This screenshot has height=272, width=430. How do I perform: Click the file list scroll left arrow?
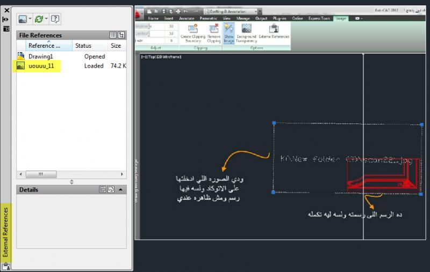tap(21, 174)
